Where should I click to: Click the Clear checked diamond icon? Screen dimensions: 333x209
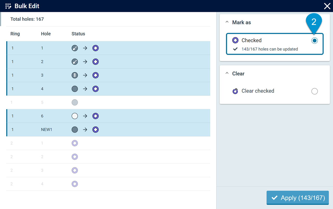(x=235, y=91)
